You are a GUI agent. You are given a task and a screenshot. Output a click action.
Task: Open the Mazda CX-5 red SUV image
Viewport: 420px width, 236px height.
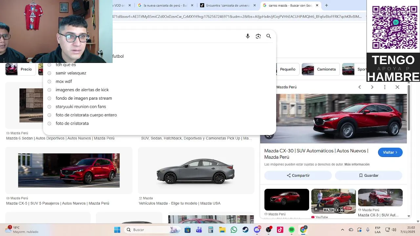pos(69,170)
